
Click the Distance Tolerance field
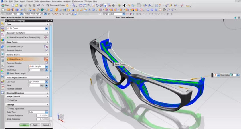coord(42,116)
